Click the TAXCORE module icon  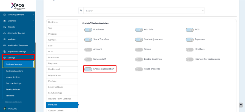pos(5,108)
